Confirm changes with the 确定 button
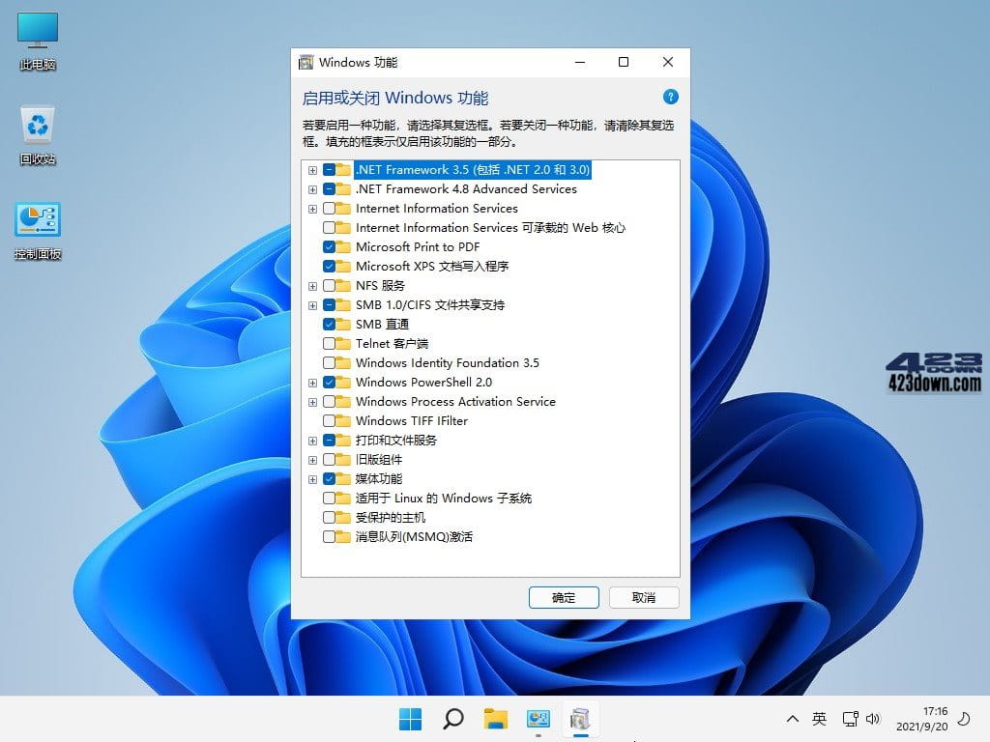This screenshot has height=742, width=990. (564, 597)
